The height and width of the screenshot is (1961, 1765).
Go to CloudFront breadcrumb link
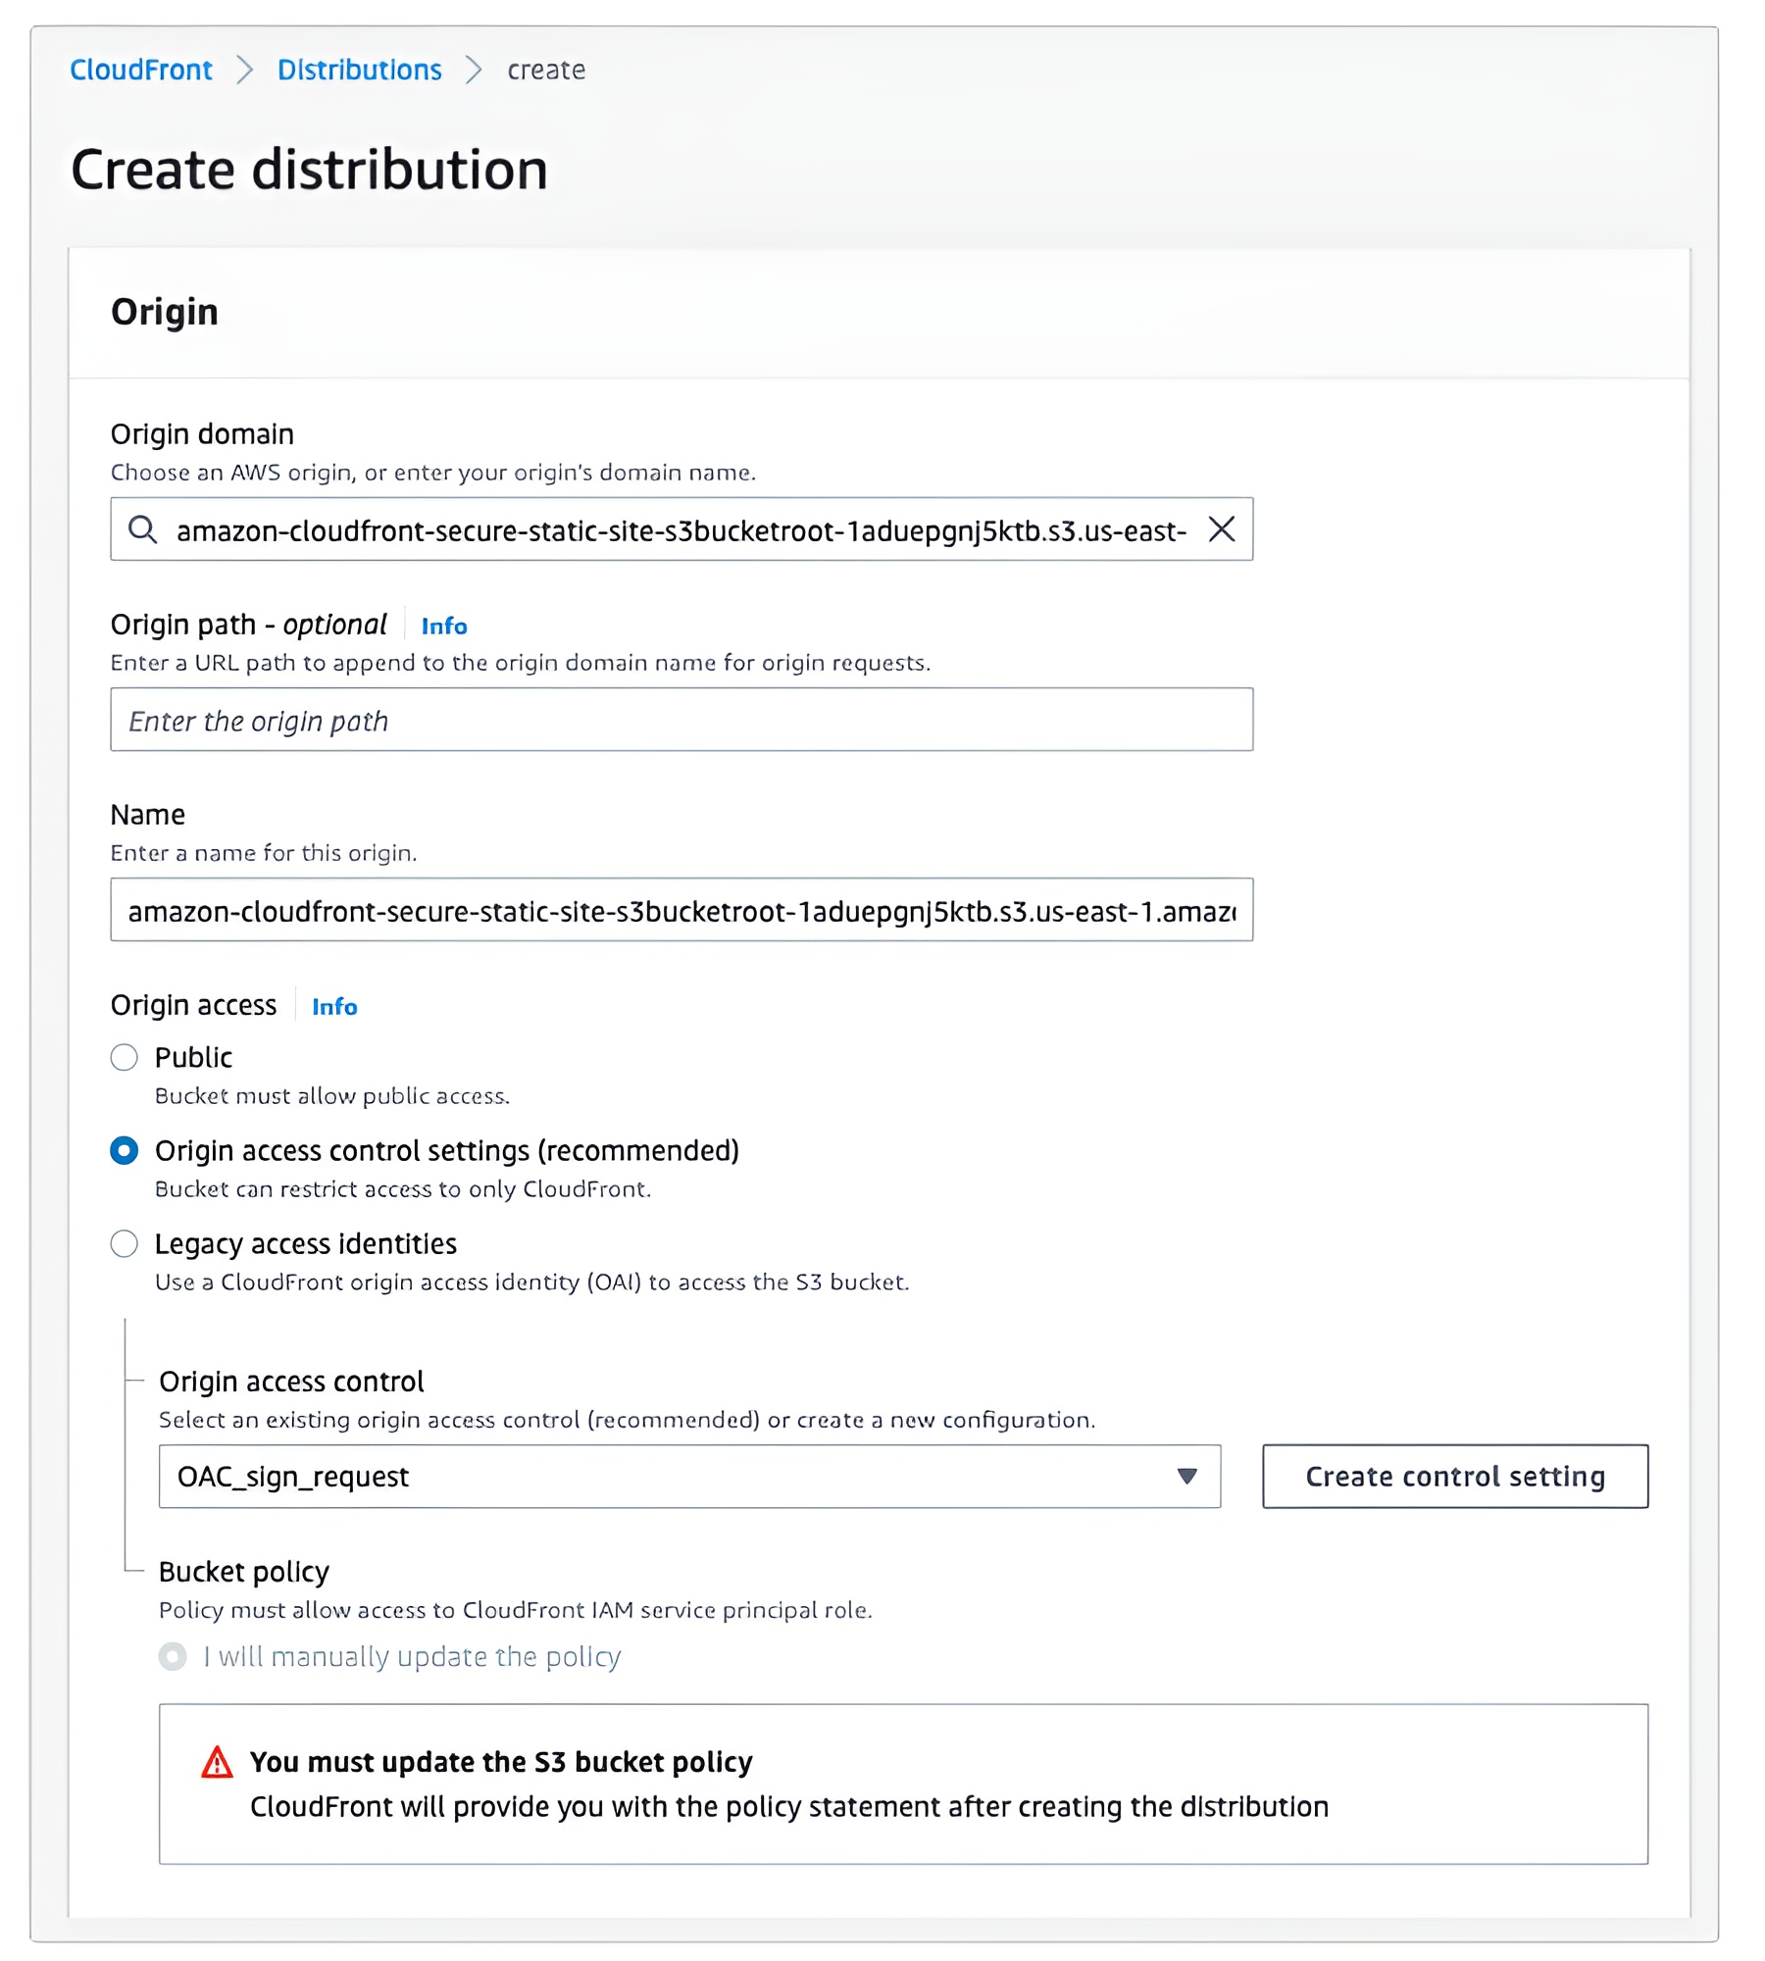point(141,70)
